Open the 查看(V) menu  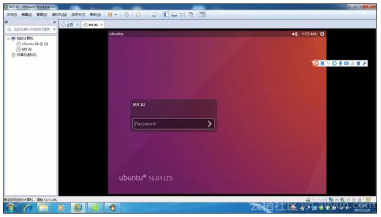click(42, 15)
